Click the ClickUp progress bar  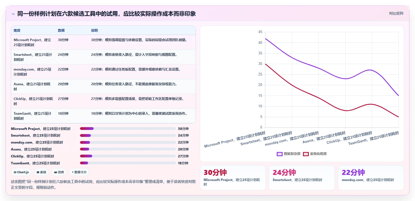click(128, 156)
